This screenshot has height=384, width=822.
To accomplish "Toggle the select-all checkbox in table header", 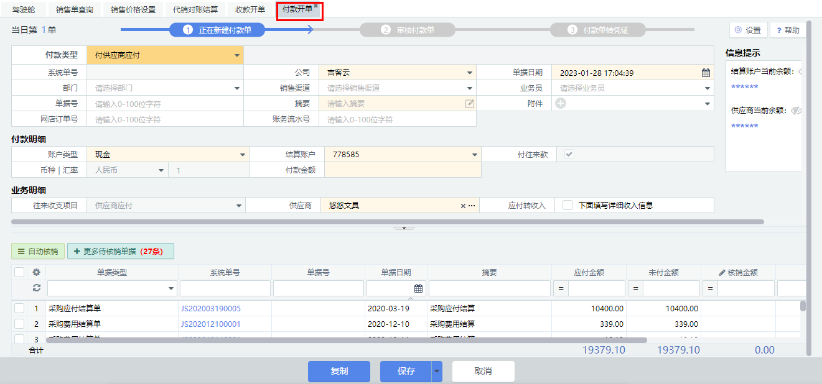I will tap(19, 272).
